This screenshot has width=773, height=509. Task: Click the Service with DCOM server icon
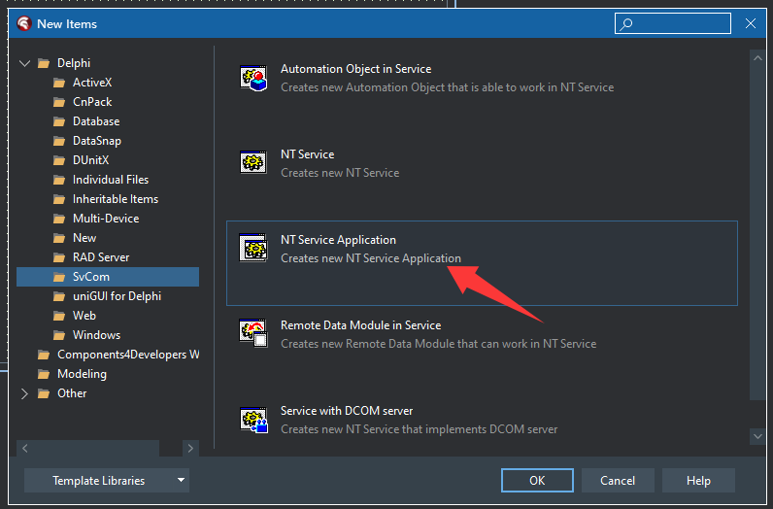tap(253, 420)
